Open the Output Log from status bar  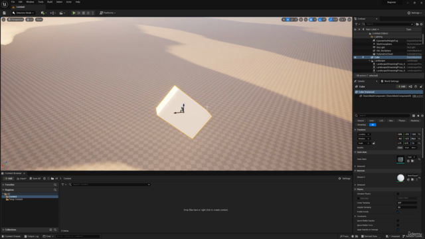coord(31,236)
